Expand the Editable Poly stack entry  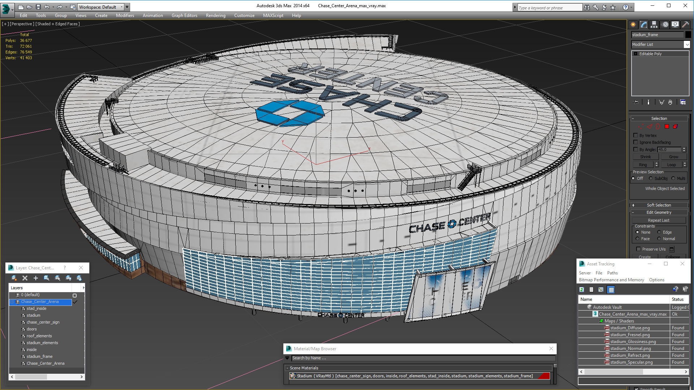[636, 54]
